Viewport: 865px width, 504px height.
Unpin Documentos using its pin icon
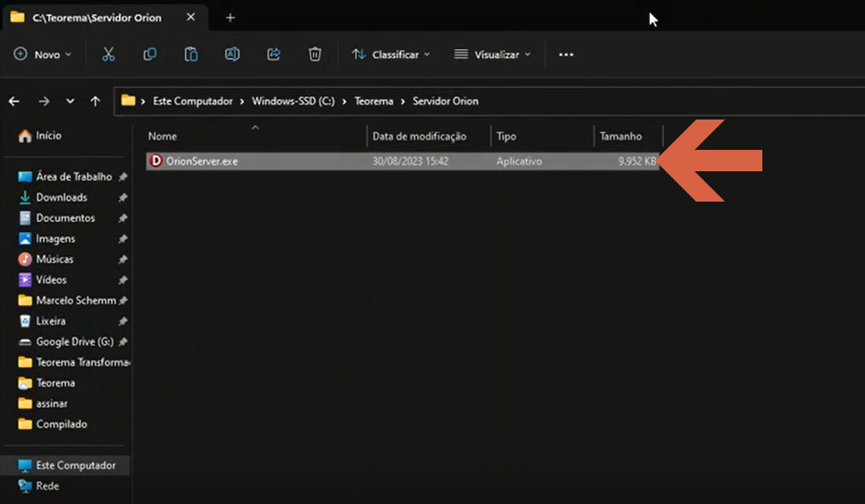click(122, 219)
